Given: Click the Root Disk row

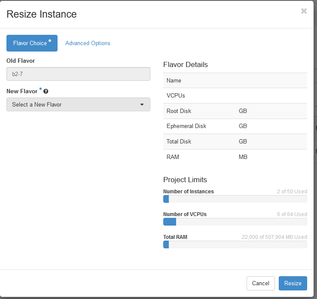Looking at the screenshot, I should coord(235,111).
